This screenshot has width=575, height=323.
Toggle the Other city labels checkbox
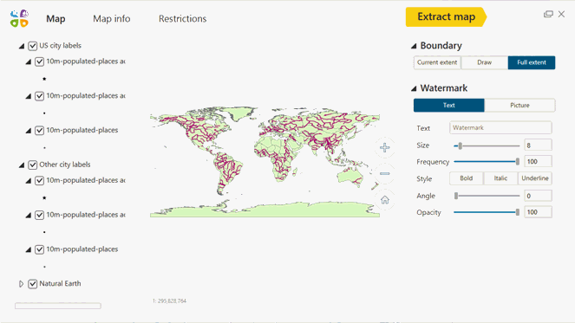[x=33, y=165]
